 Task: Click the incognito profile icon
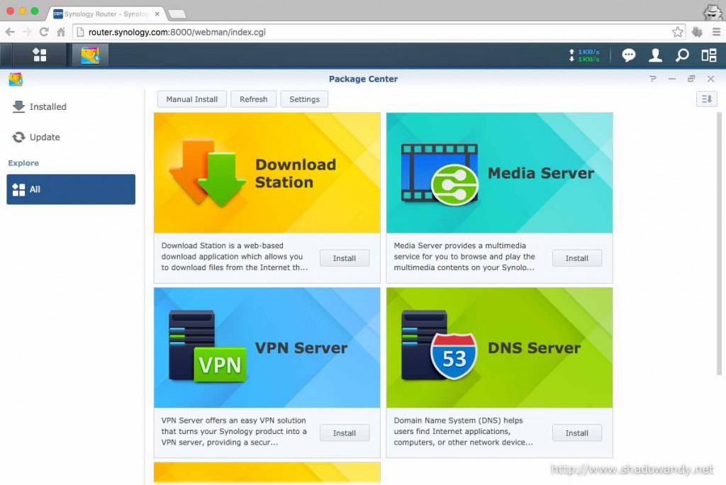coord(712,11)
